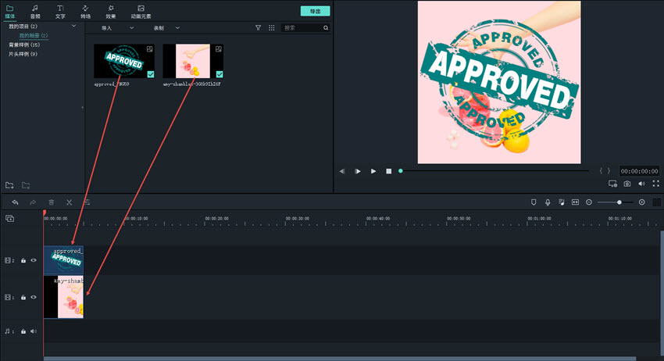Open the 导入 import dropdown

tap(119, 27)
